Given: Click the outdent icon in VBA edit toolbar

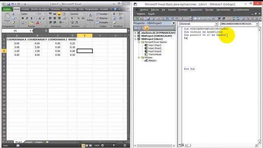Looking at the screenshot, I should coord(224,18).
